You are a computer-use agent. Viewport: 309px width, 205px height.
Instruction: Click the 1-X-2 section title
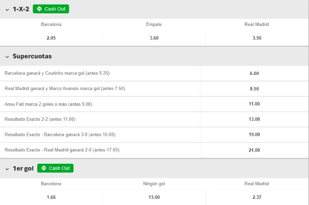21,9
